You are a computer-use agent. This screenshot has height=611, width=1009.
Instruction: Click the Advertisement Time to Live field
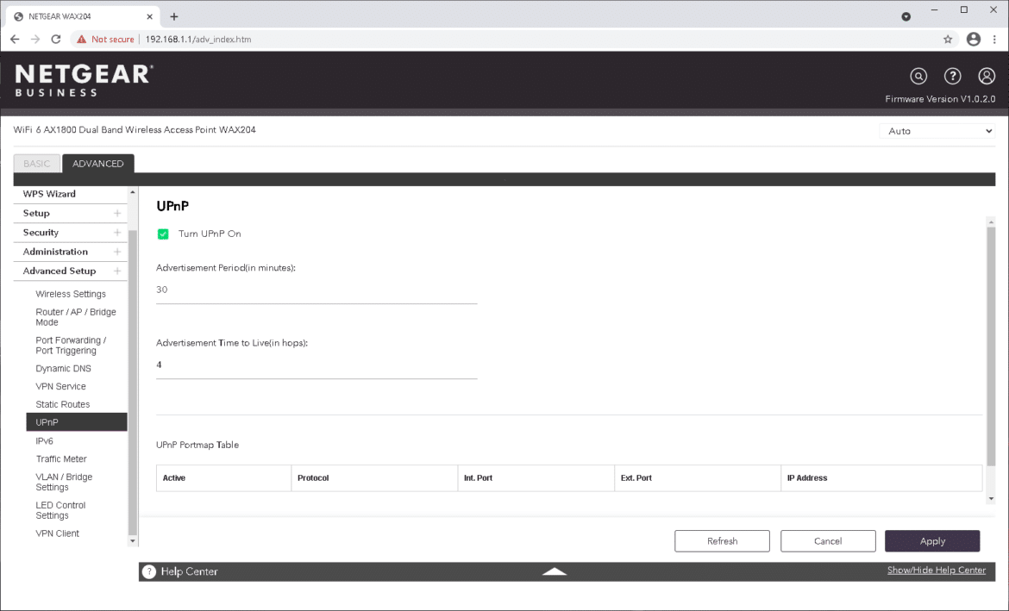pyautogui.click(x=316, y=365)
